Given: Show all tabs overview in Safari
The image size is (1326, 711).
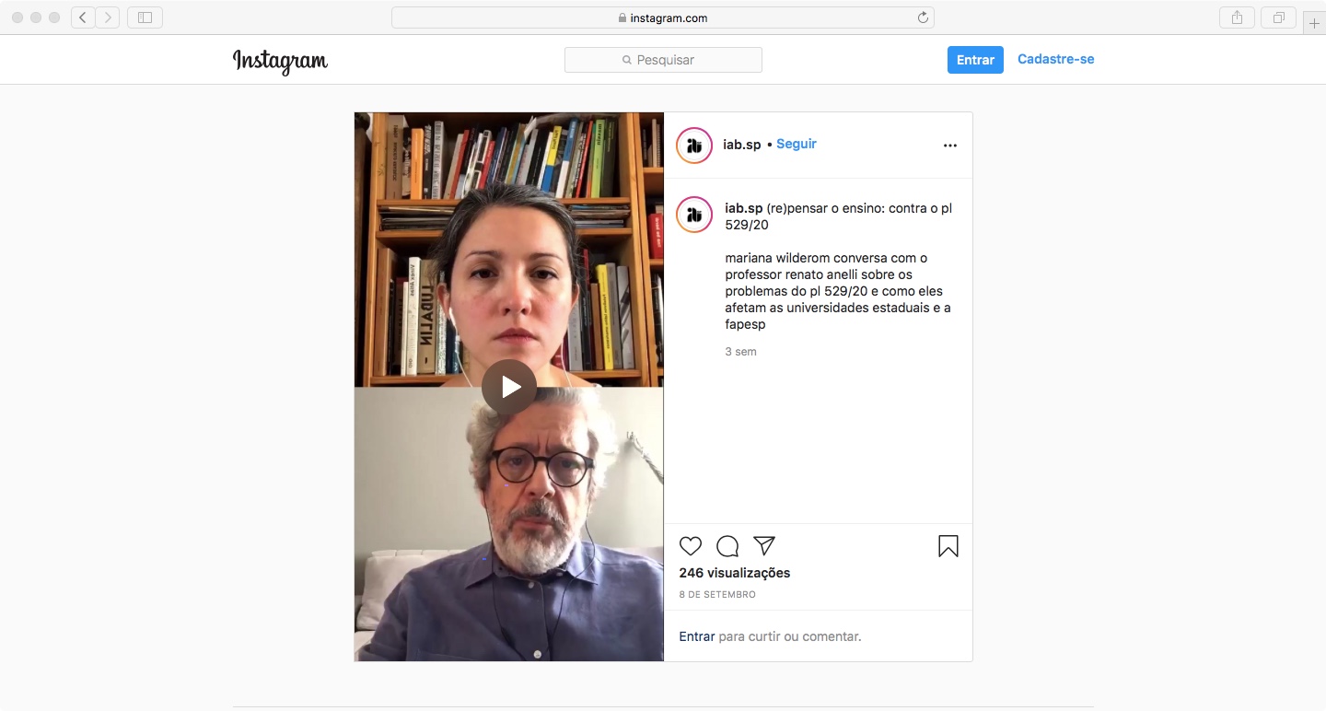Looking at the screenshot, I should coord(1279,17).
